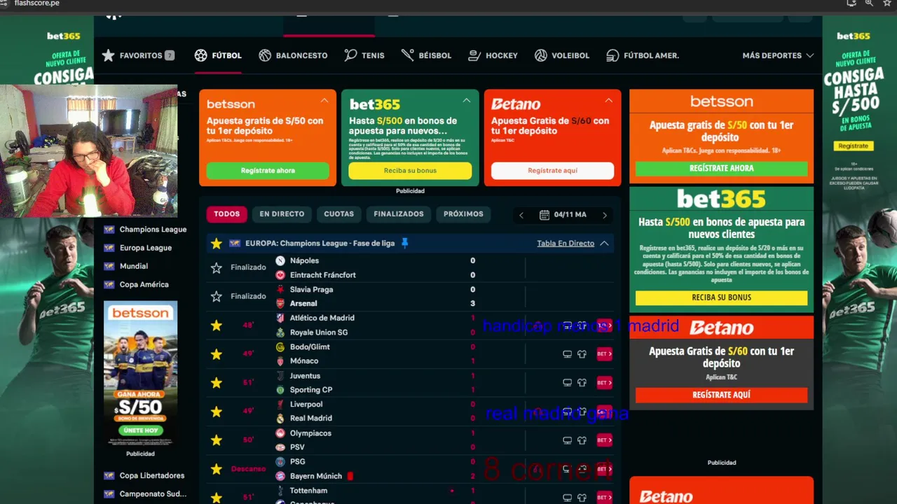Click betsson Regístrate ahora button
This screenshot has height=504, width=897.
pos(268,171)
